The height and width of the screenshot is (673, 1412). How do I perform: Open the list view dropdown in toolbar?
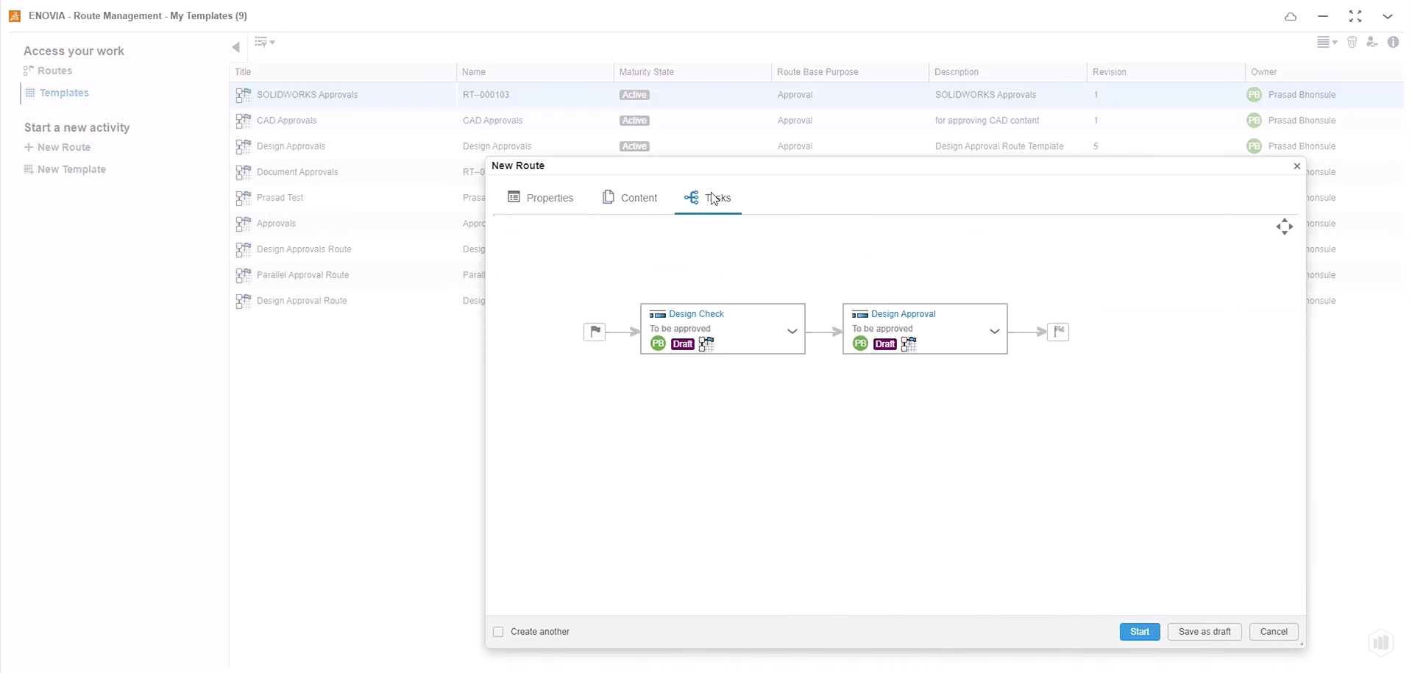(1327, 42)
